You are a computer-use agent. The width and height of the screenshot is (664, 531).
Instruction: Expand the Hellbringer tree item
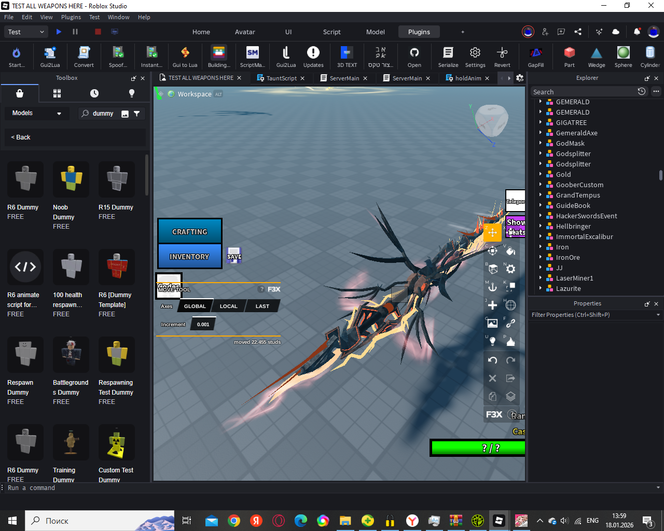pyautogui.click(x=541, y=226)
